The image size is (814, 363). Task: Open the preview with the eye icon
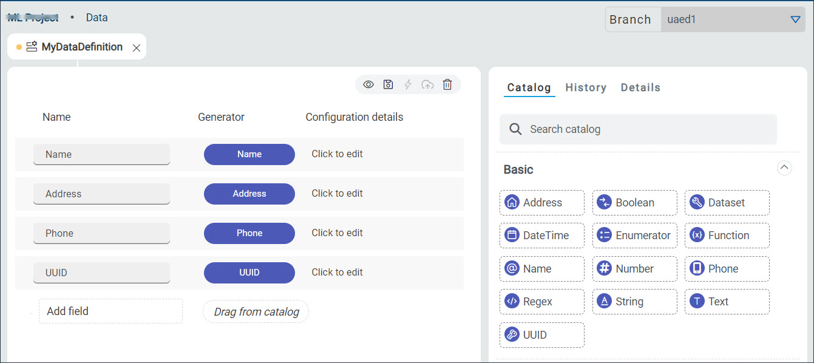368,84
